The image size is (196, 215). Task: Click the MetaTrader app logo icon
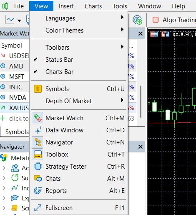5,6
